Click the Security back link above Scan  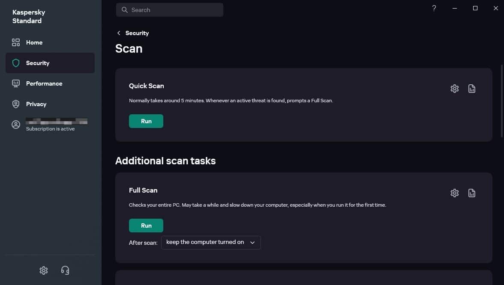pos(136,33)
